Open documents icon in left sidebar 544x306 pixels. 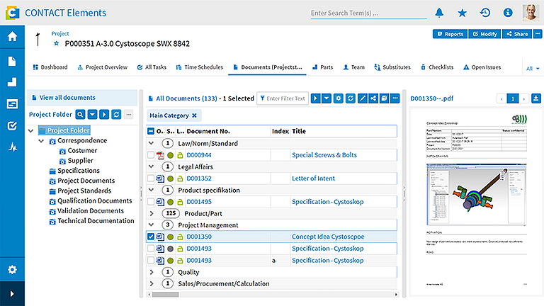(x=12, y=62)
